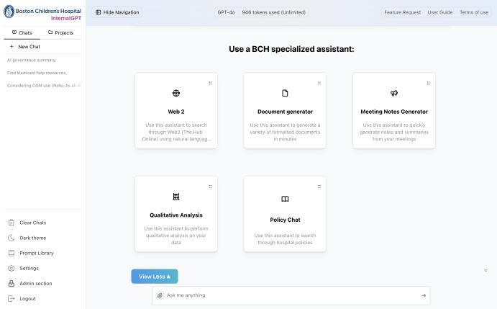Click the drag handle on Meeting Notes card

(x=428, y=84)
